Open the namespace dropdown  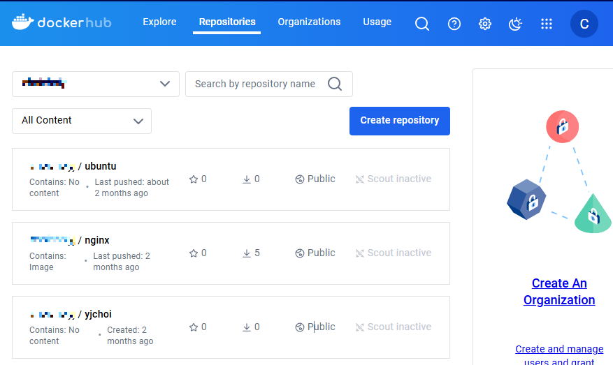click(96, 84)
